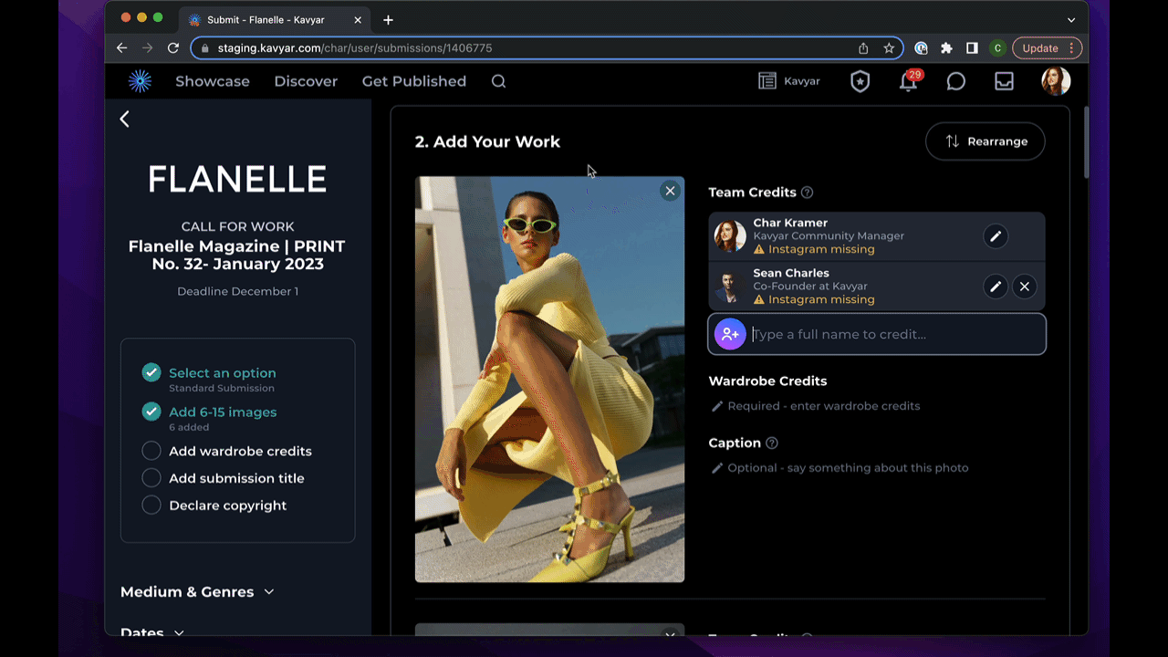The image size is (1168, 657).
Task: Reload the page
Action: click(x=173, y=48)
